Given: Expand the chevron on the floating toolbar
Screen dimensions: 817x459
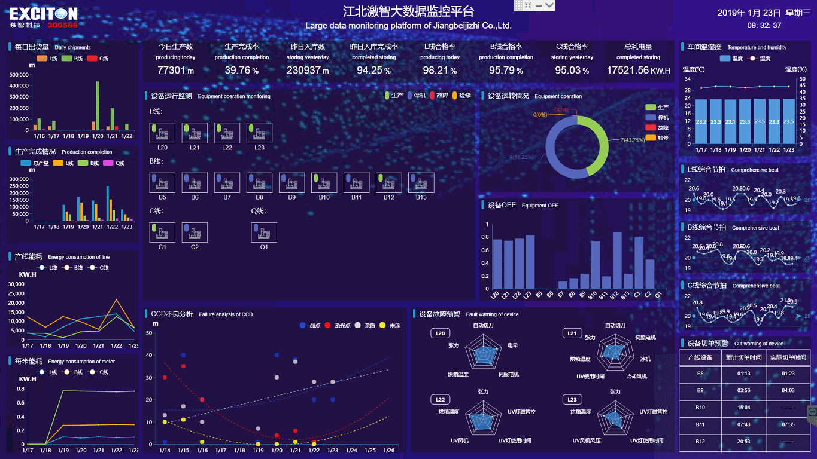Looking at the screenshot, I should coord(549,5).
